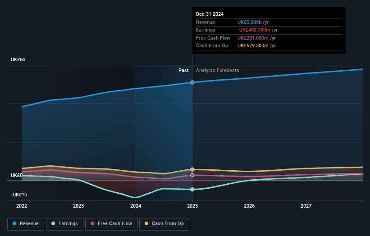Click the Earnings row label in tooltip
This screenshot has height=236, width=370.
(206, 30)
